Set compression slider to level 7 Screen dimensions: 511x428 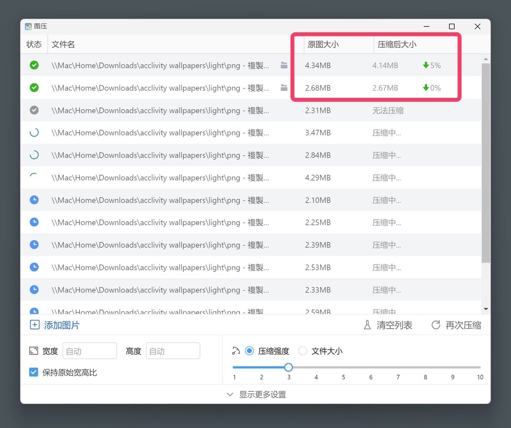[398, 367]
